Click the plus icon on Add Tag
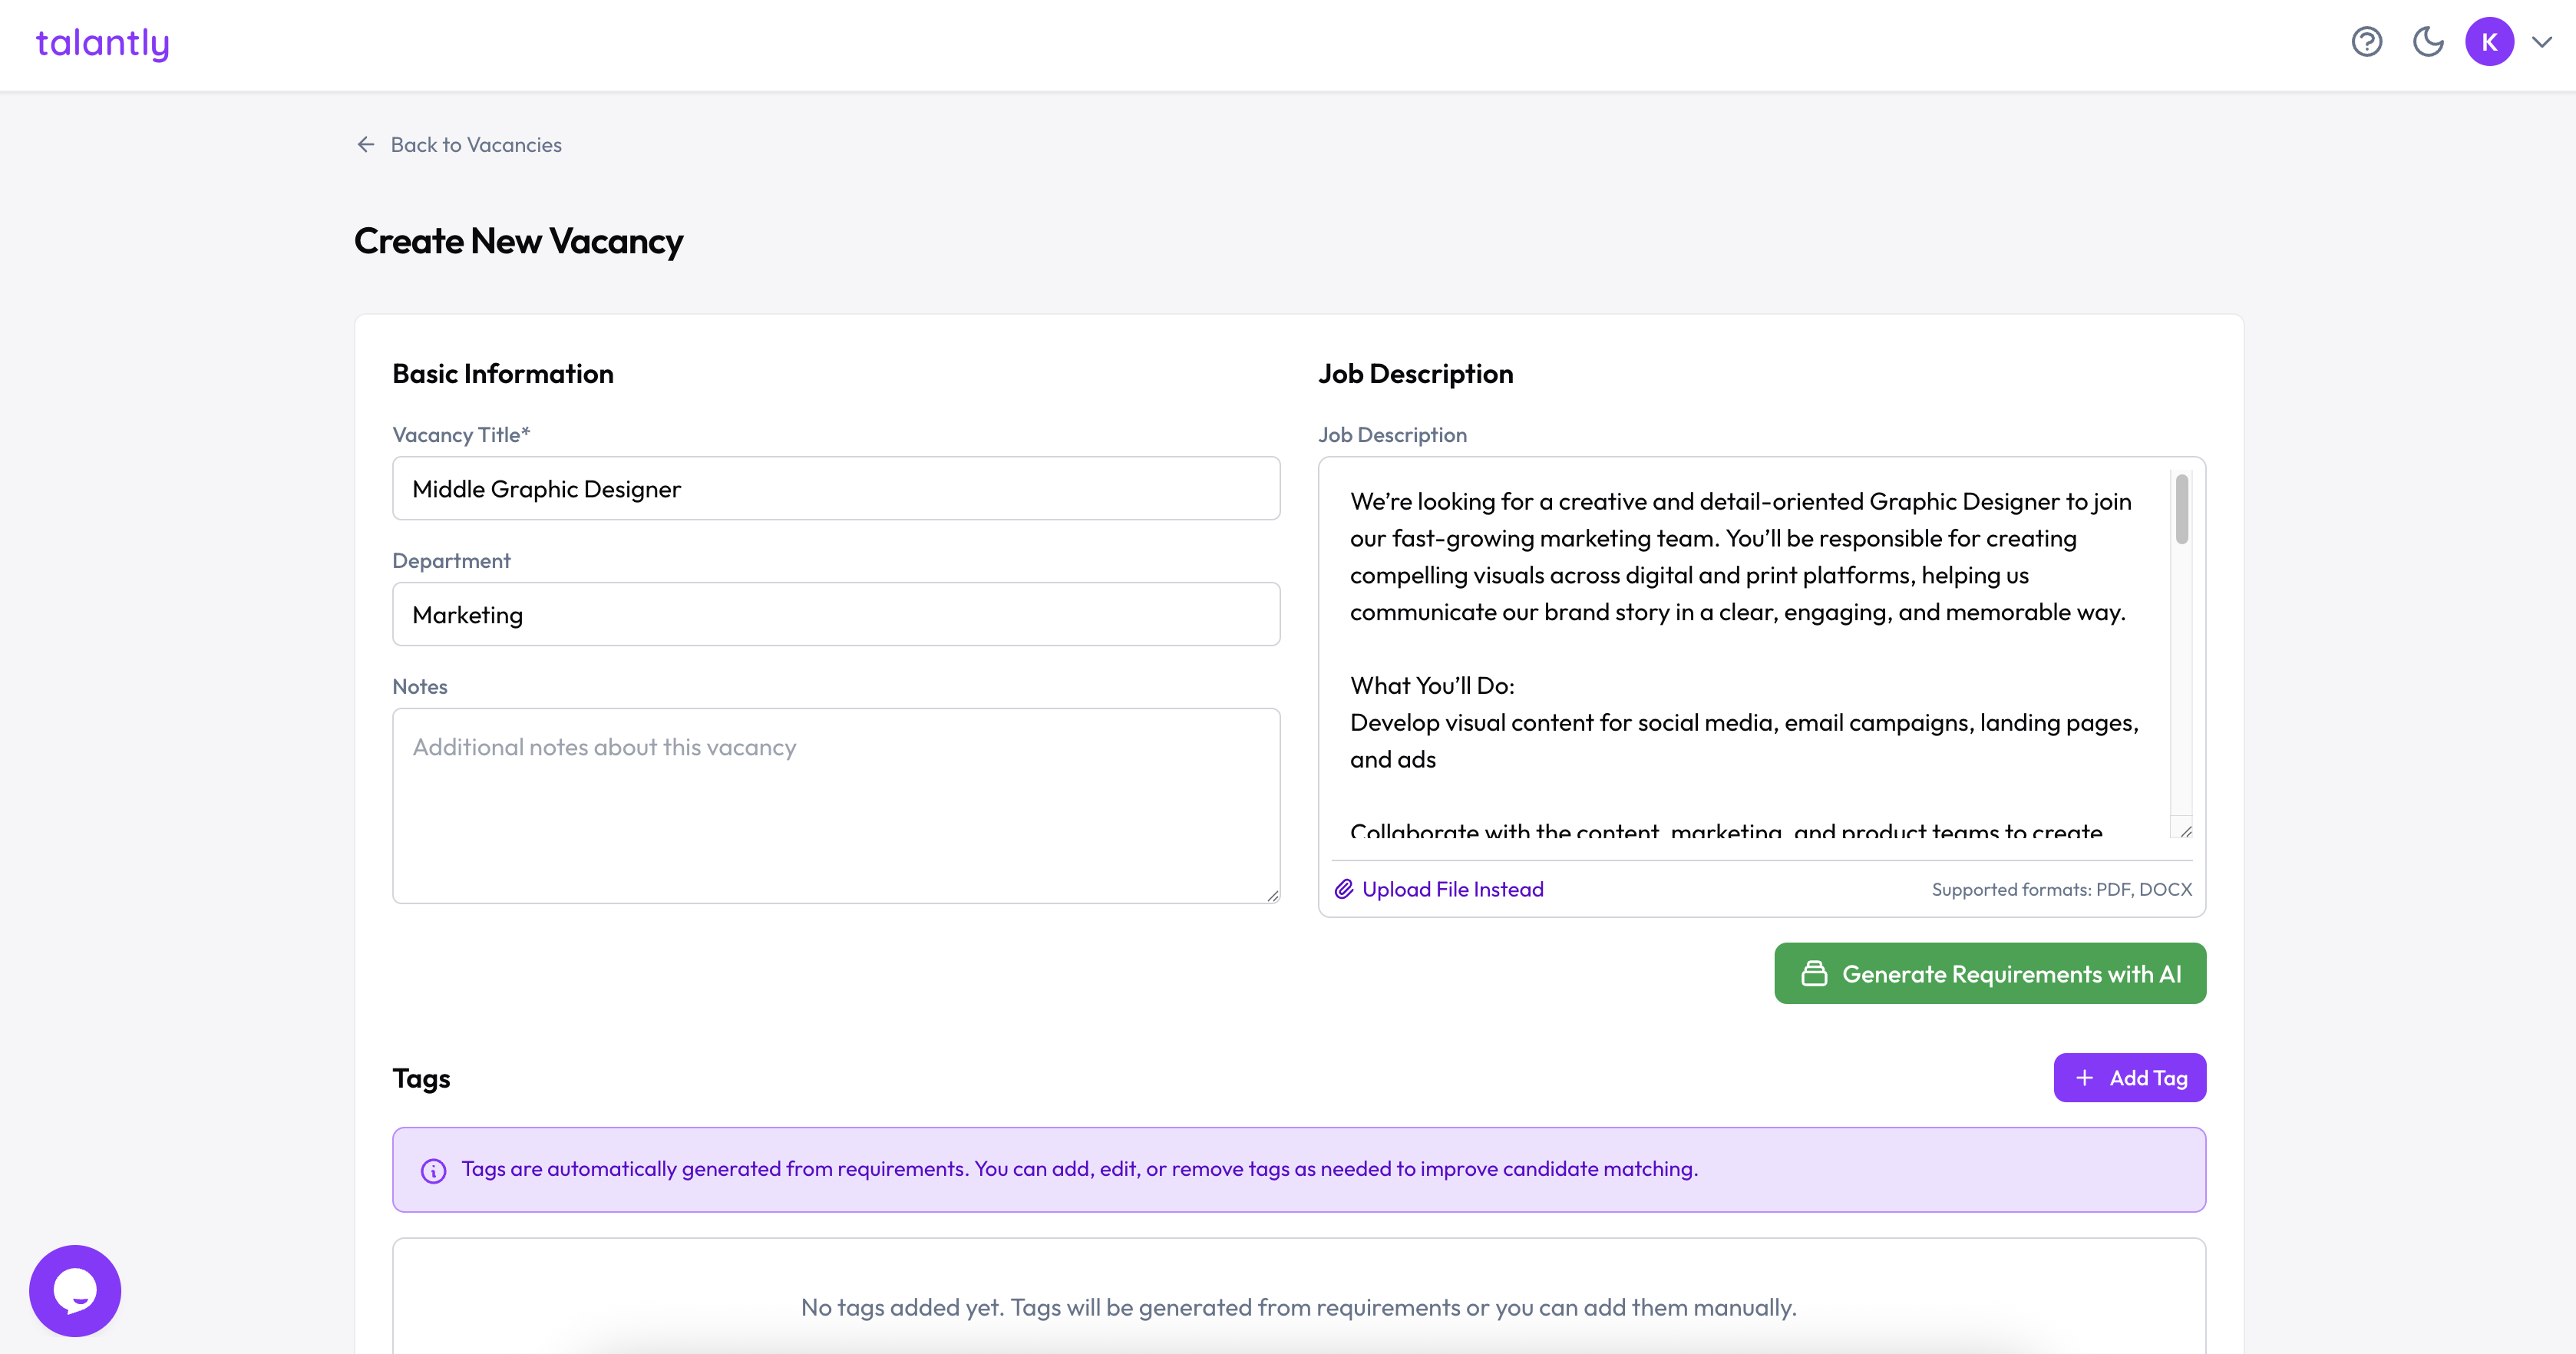This screenshot has width=2576, height=1354. tap(2085, 1077)
